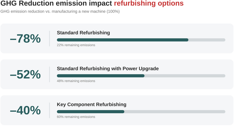234x126 pixels.
Task: Click the unfilled part of the Power Upgrade bar
Action: pos(185,76)
